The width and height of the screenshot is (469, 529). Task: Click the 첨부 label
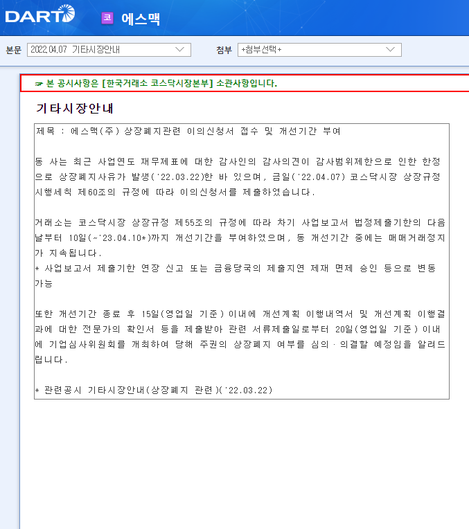224,51
